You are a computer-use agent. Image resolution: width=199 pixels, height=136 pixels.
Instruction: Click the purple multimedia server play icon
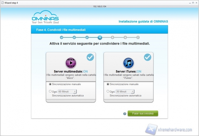click(x=71, y=63)
